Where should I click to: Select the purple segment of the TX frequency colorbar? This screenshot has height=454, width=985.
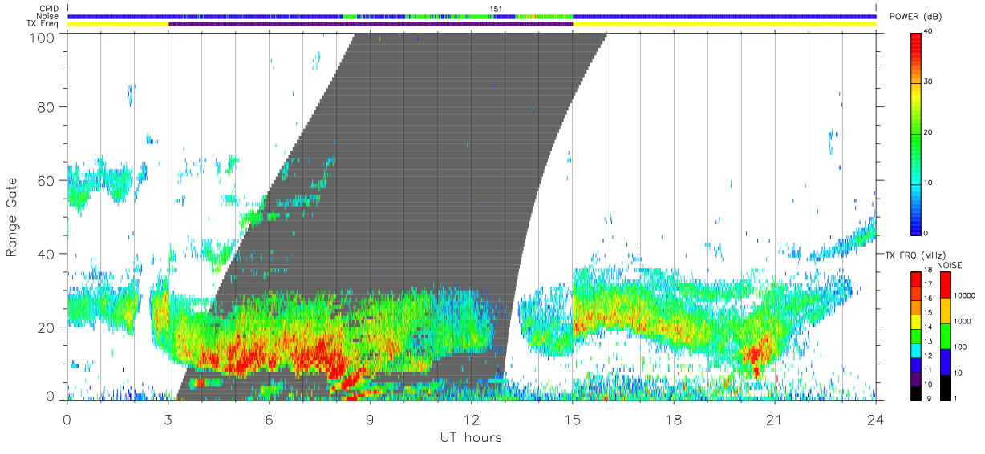[916, 380]
